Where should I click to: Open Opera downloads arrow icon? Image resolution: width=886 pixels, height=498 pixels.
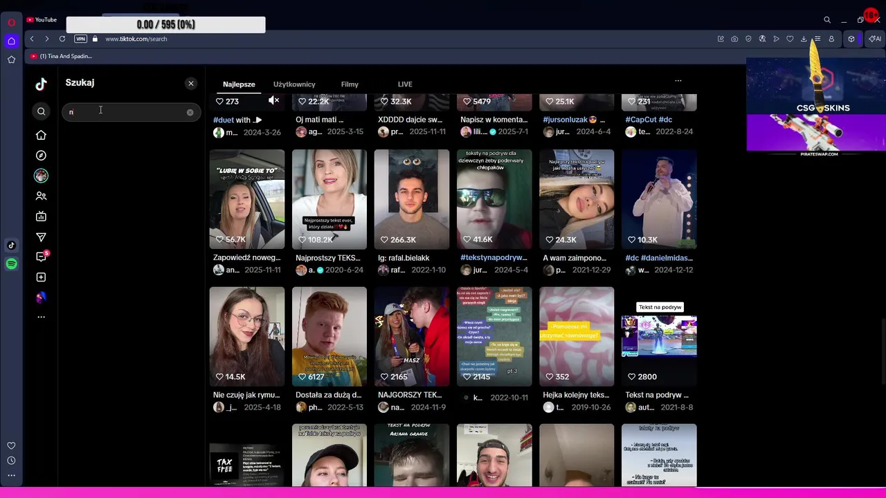(x=804, y=39)
